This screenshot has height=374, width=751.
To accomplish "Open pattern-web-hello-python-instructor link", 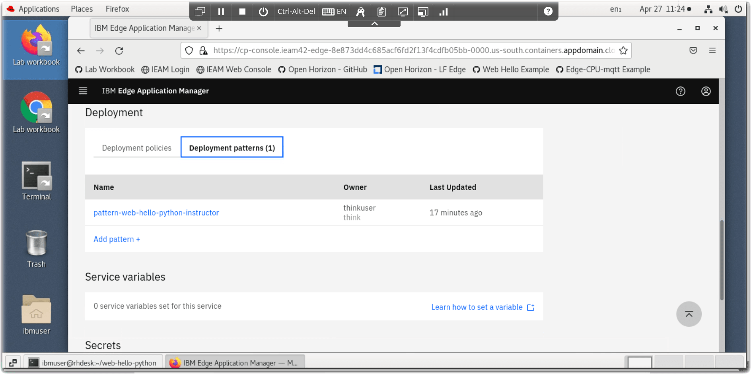I will point(156,213).
